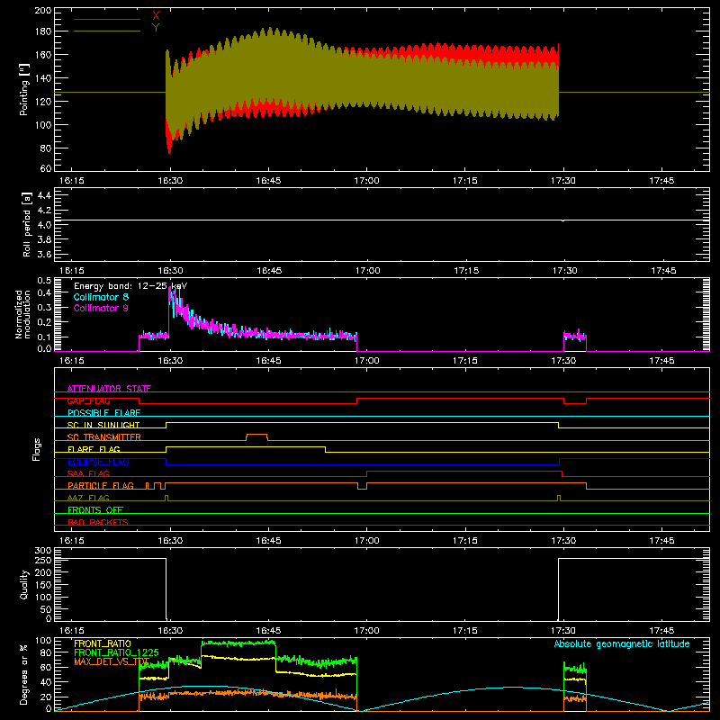Click the 300 tick on Quality axis
This screenshot has width=720, height=720.
[x=43, y=551]
